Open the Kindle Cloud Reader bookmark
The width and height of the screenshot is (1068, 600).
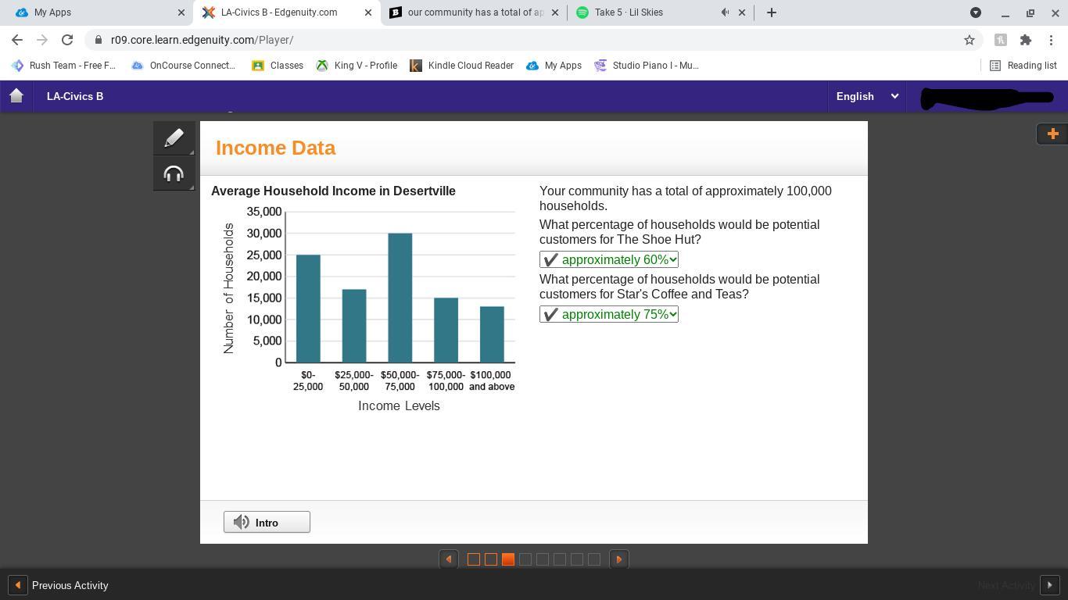tap(461, 66)
